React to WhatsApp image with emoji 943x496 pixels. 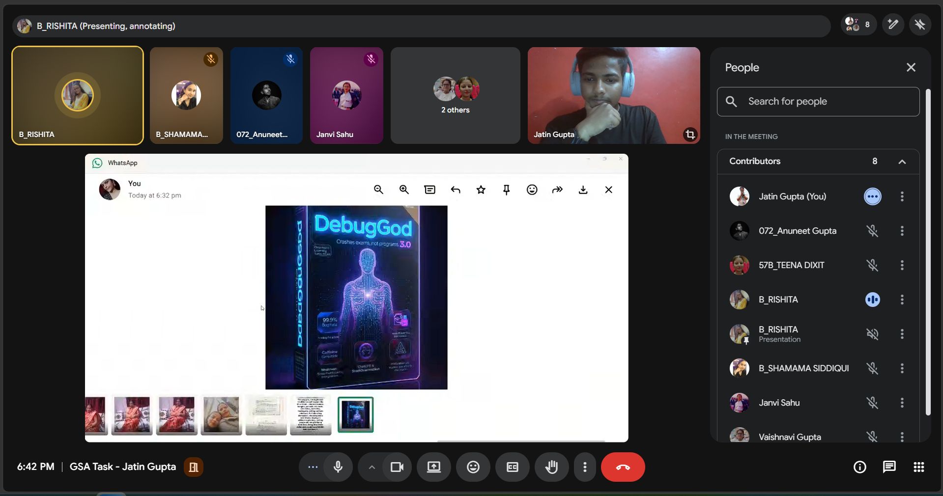pos(532,190)
